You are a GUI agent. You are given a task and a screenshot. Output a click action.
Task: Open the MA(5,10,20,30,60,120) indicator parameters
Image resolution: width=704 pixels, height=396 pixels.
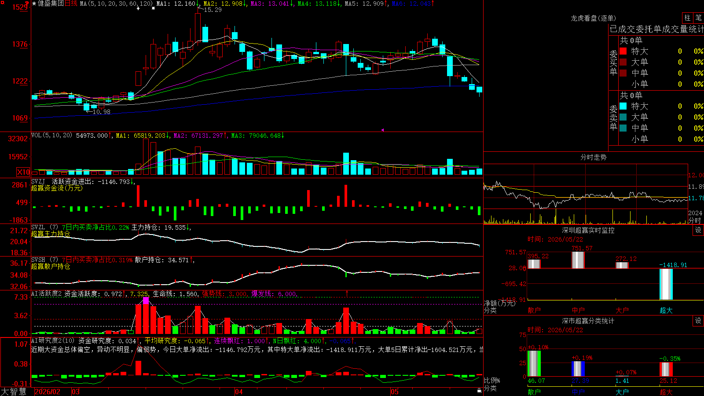pos(116,4)
